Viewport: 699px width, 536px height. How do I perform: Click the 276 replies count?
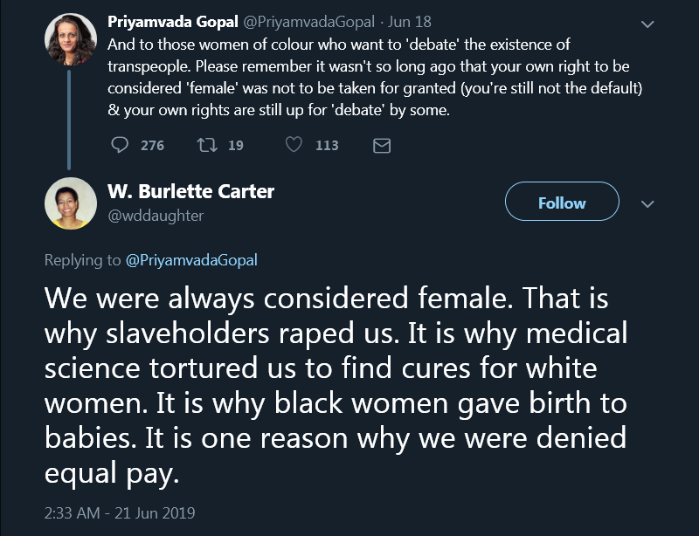pyautogui.click(x=152, y=146)
